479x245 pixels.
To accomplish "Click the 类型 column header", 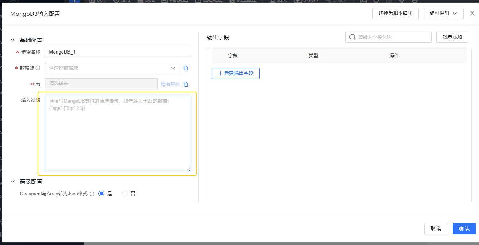I will [x=313, y=56].
